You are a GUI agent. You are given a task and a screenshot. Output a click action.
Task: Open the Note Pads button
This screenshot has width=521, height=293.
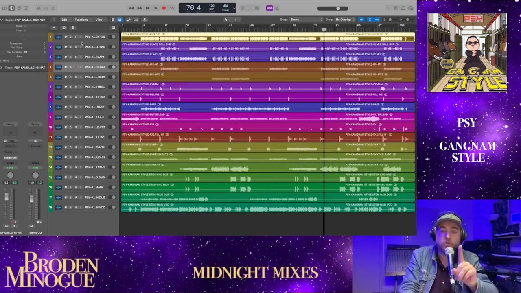tap(396, 8)
